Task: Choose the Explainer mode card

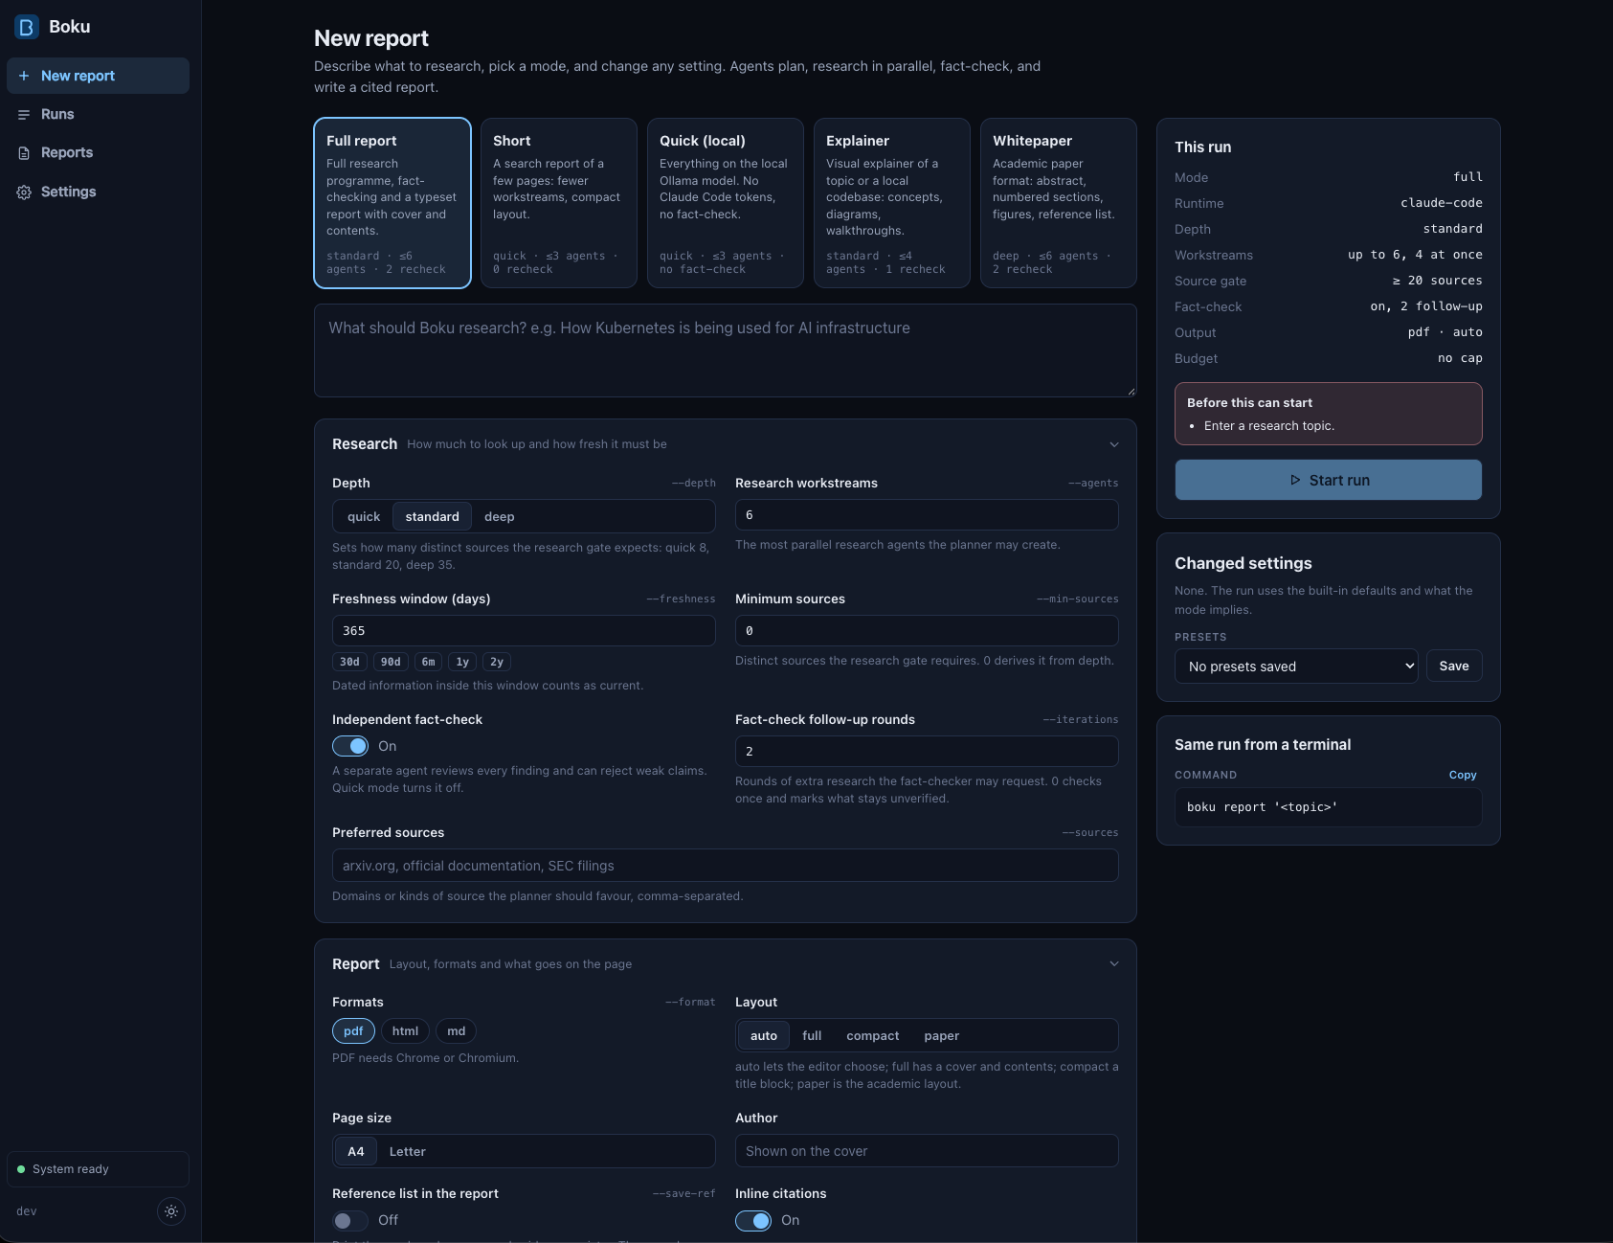Action: (892, 203)
